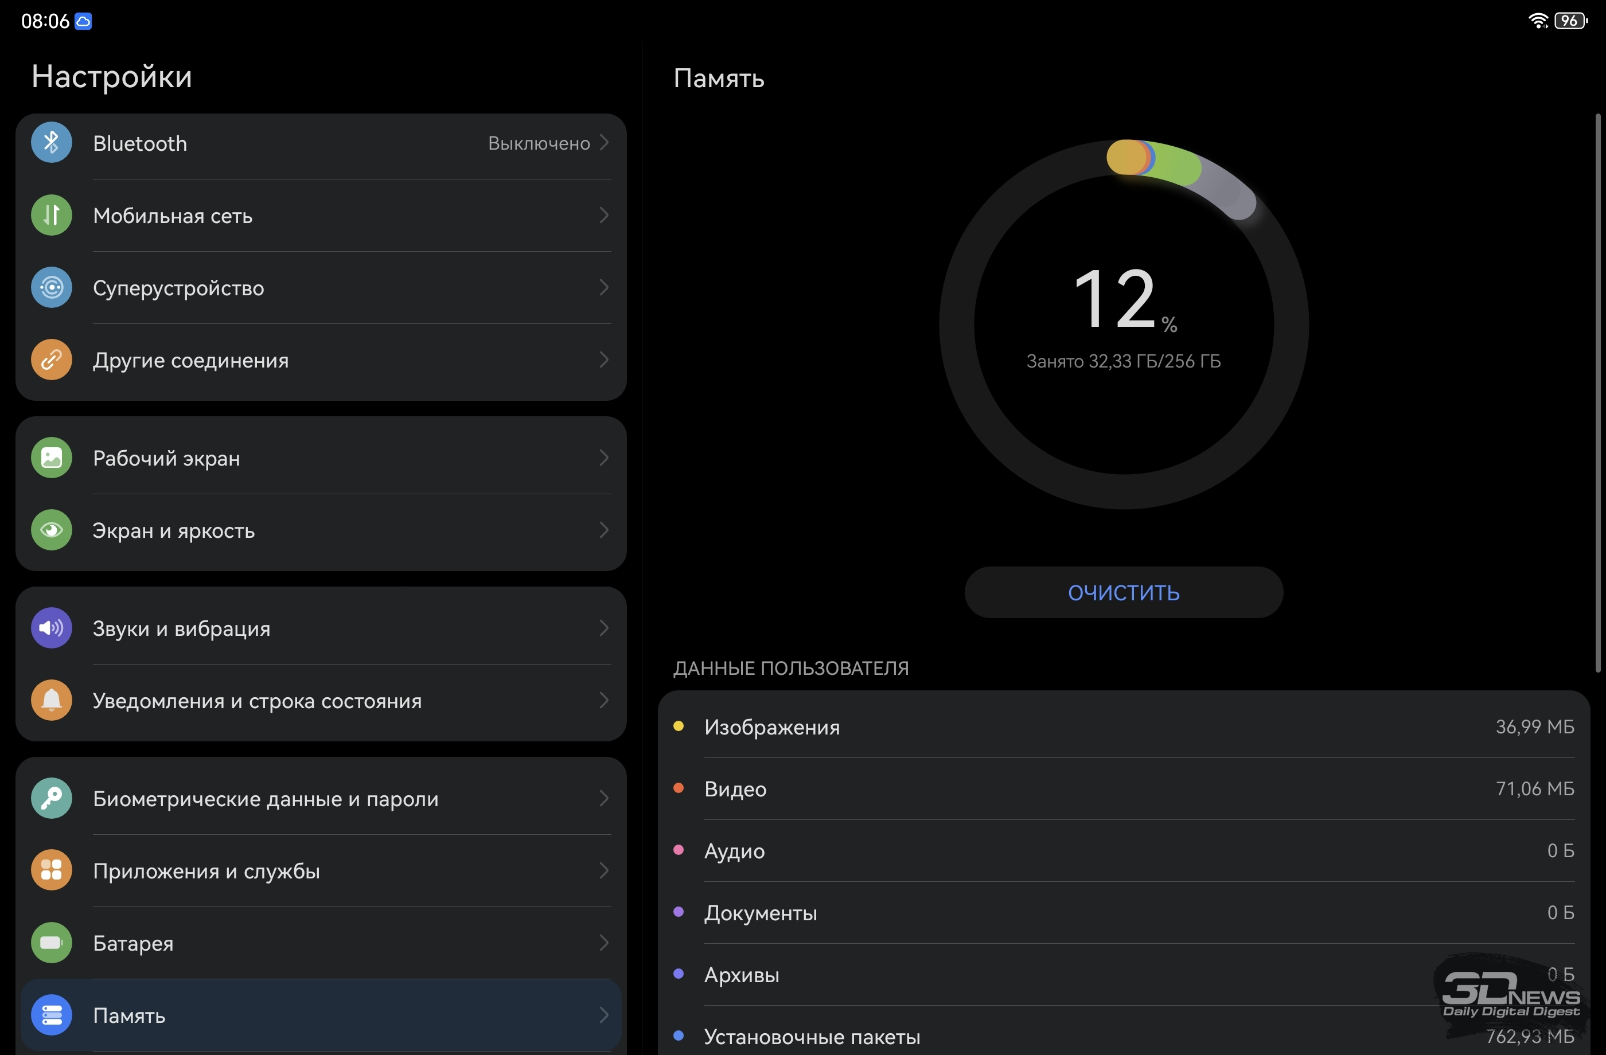1606x1055 pixels.
Task: Click the storage usage ring chart
Action: 1124,325
